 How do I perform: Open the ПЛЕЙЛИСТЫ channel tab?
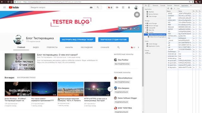coord(52,47)
